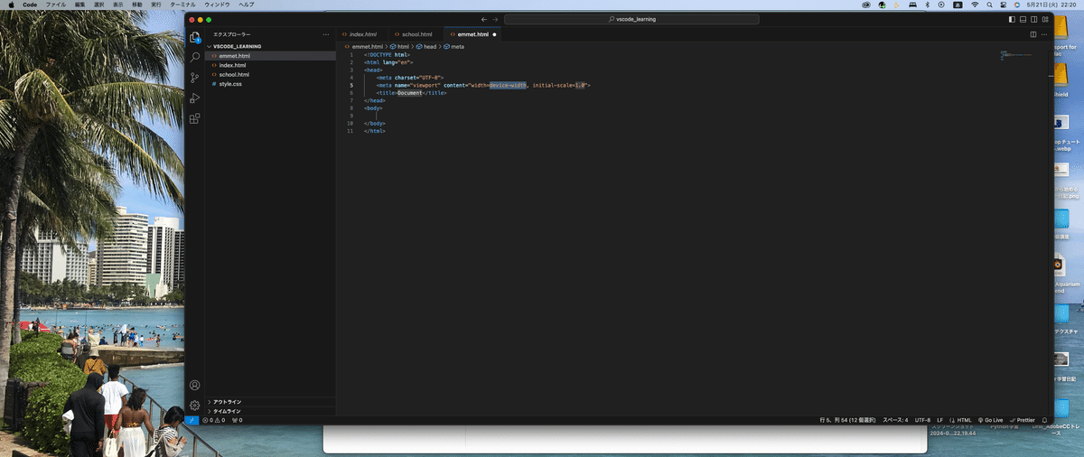The image size is (1084, 457).
Task: Open Control Center in menu bar
Action: coord(1004,5)
